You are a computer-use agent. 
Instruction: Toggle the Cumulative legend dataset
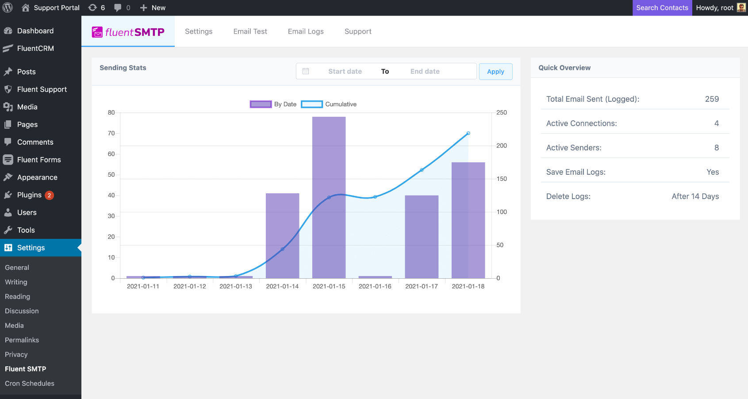pos(329,104)
